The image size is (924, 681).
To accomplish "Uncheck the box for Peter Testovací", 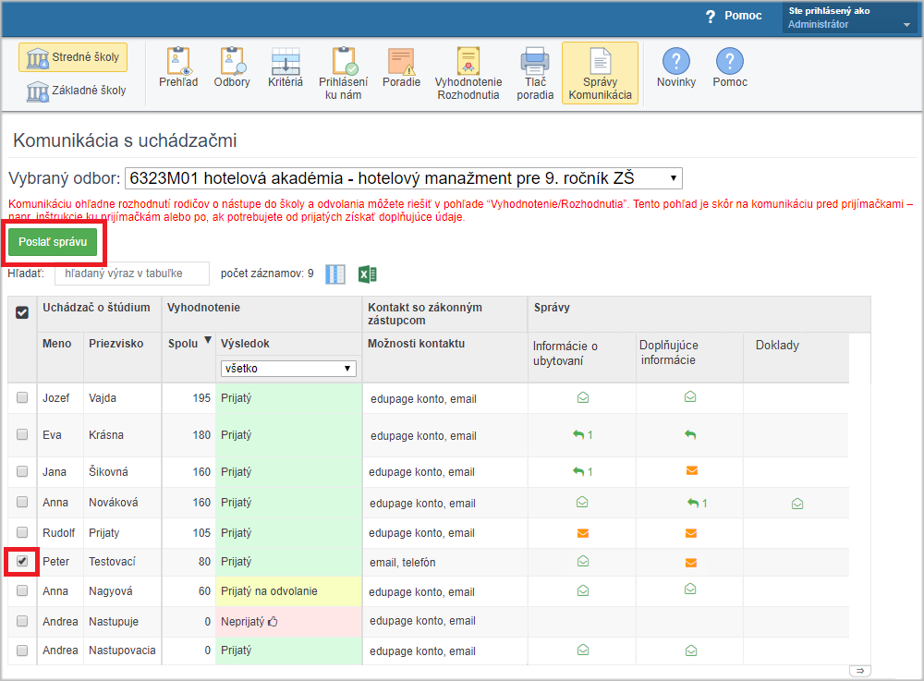I will [x=22, y=561].
